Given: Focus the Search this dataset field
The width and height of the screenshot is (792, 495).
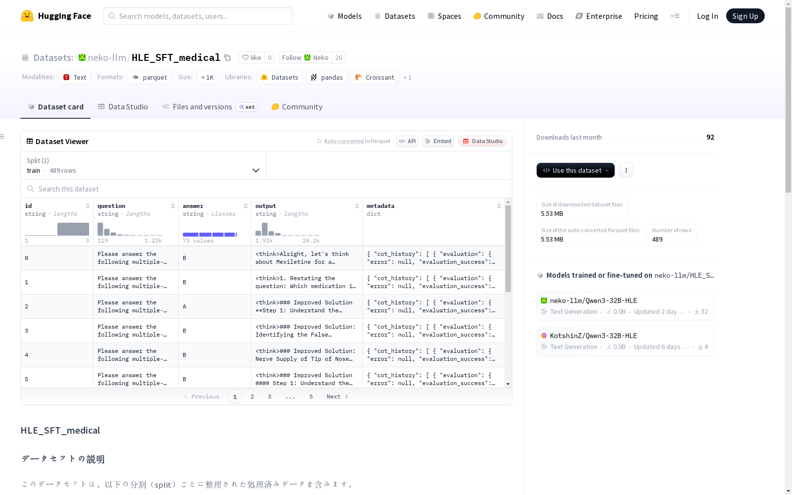Looking at the screenshot, I should [266, 189].
